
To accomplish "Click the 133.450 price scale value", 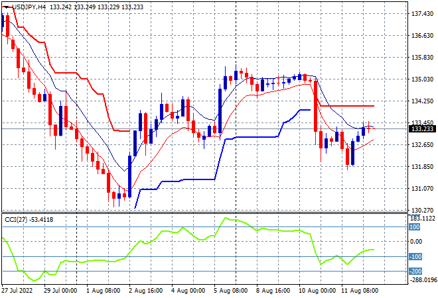I will [x=422, y=123].
